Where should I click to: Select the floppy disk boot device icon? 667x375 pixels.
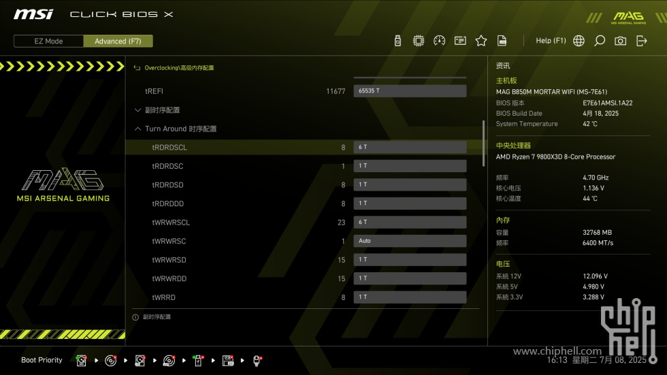point(228,361)
